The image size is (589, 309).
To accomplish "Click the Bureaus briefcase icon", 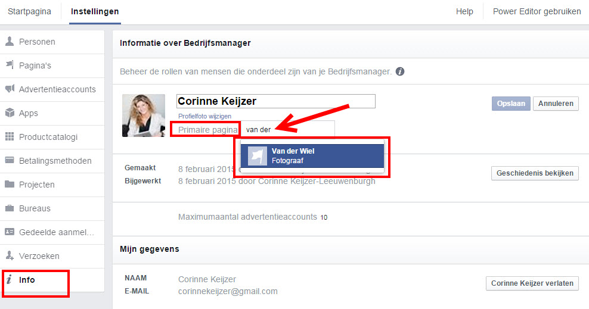I will [x=10, y=208].
